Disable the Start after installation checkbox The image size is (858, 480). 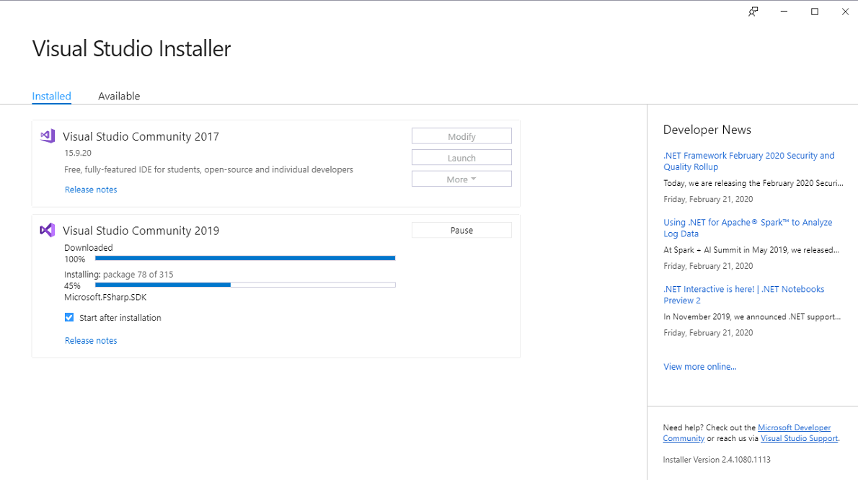pos(68,317)
